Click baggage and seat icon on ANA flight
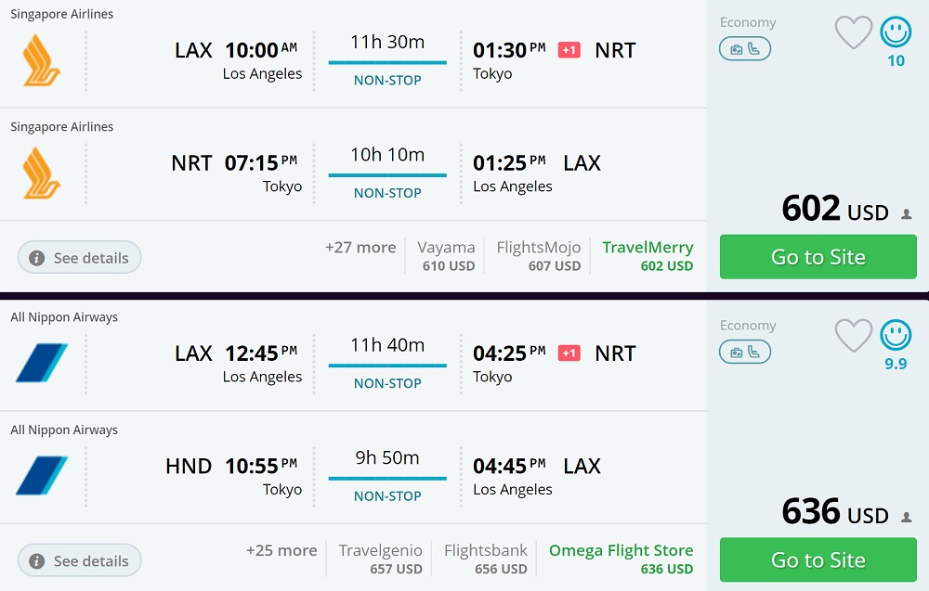Viewport: 929px width, 591px height. (744, 352)
